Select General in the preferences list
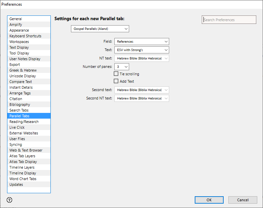 [x=16, y=19]
